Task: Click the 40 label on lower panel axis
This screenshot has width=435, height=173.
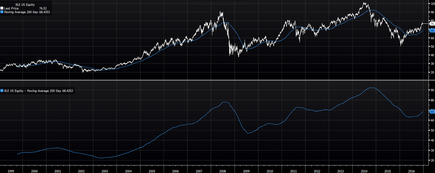Action: [x=432, y=140]
